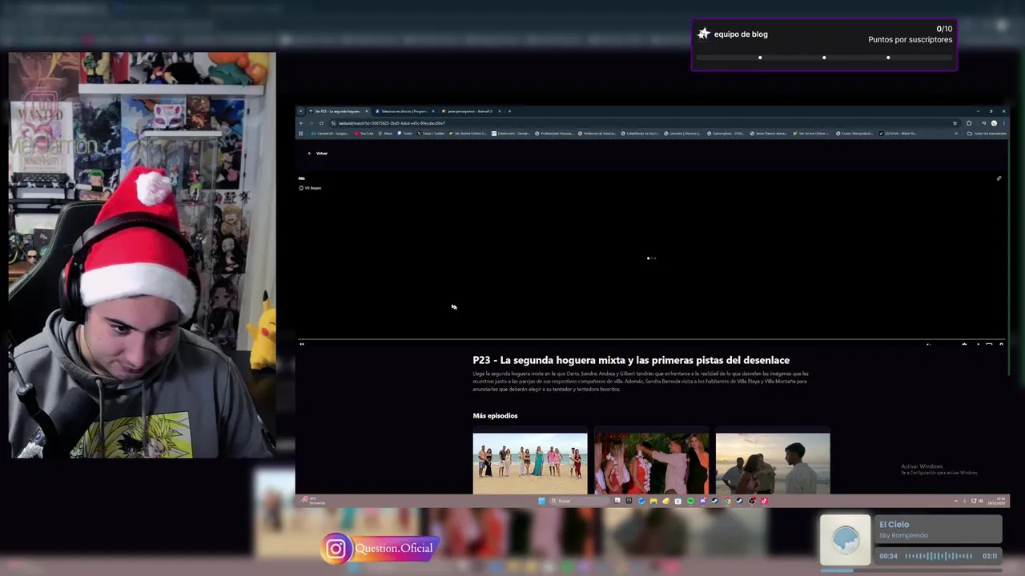1025x576 pixels.
Task: Toggle fullscreen on the video player
Action: [x=1001, y=345]
